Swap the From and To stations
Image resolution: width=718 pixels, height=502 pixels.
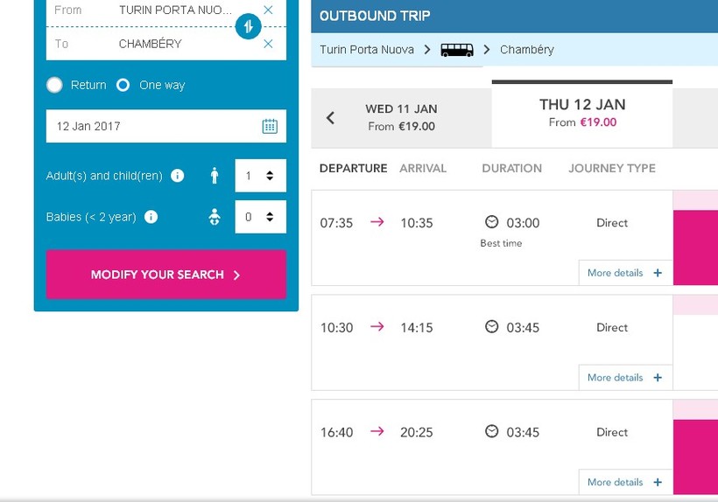[248, 26]
